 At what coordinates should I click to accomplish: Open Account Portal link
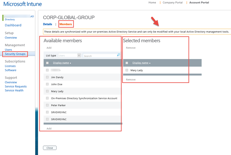click(x=199, y=3)
